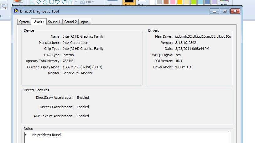
Task: Pick the blue-gray palette color in Paint
Action: coord(207,2)
